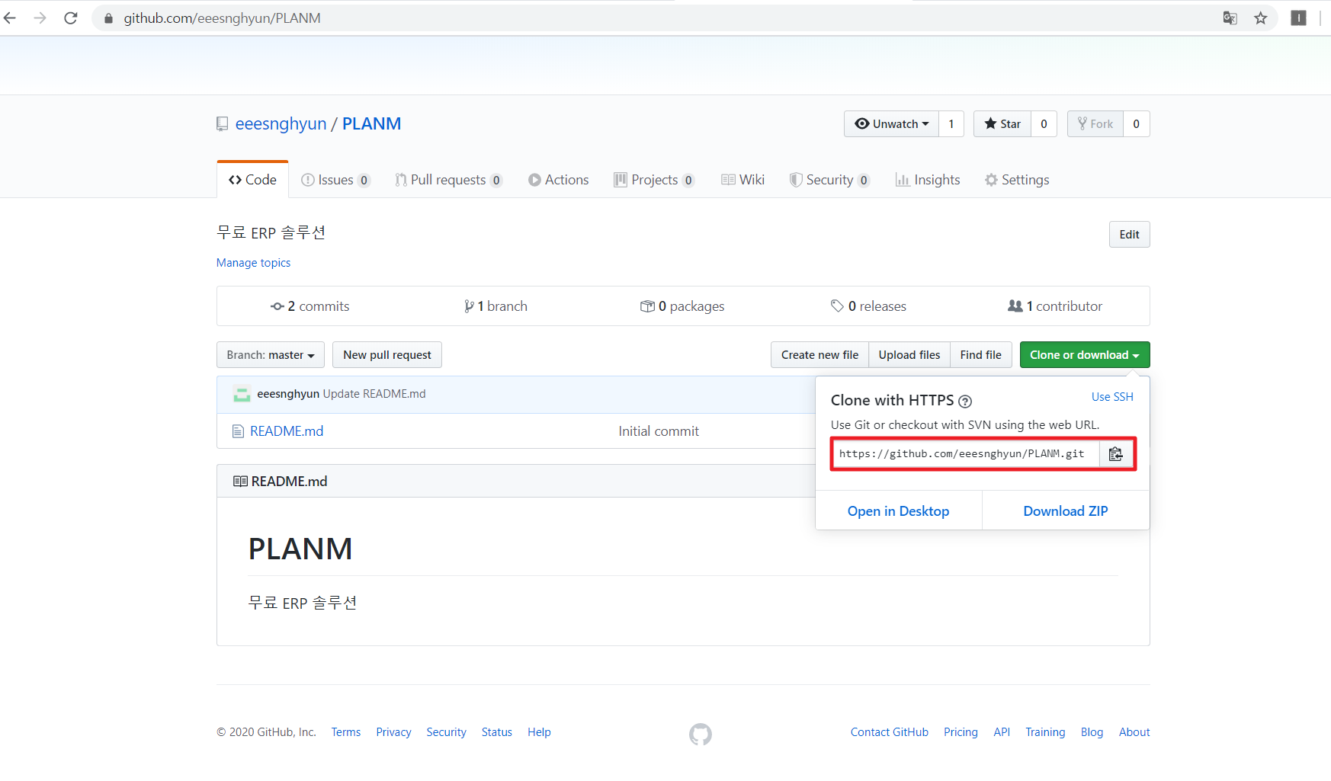Open the Privacy footer link
Viewport: 1331px width, 781px height.
point(393,732)
